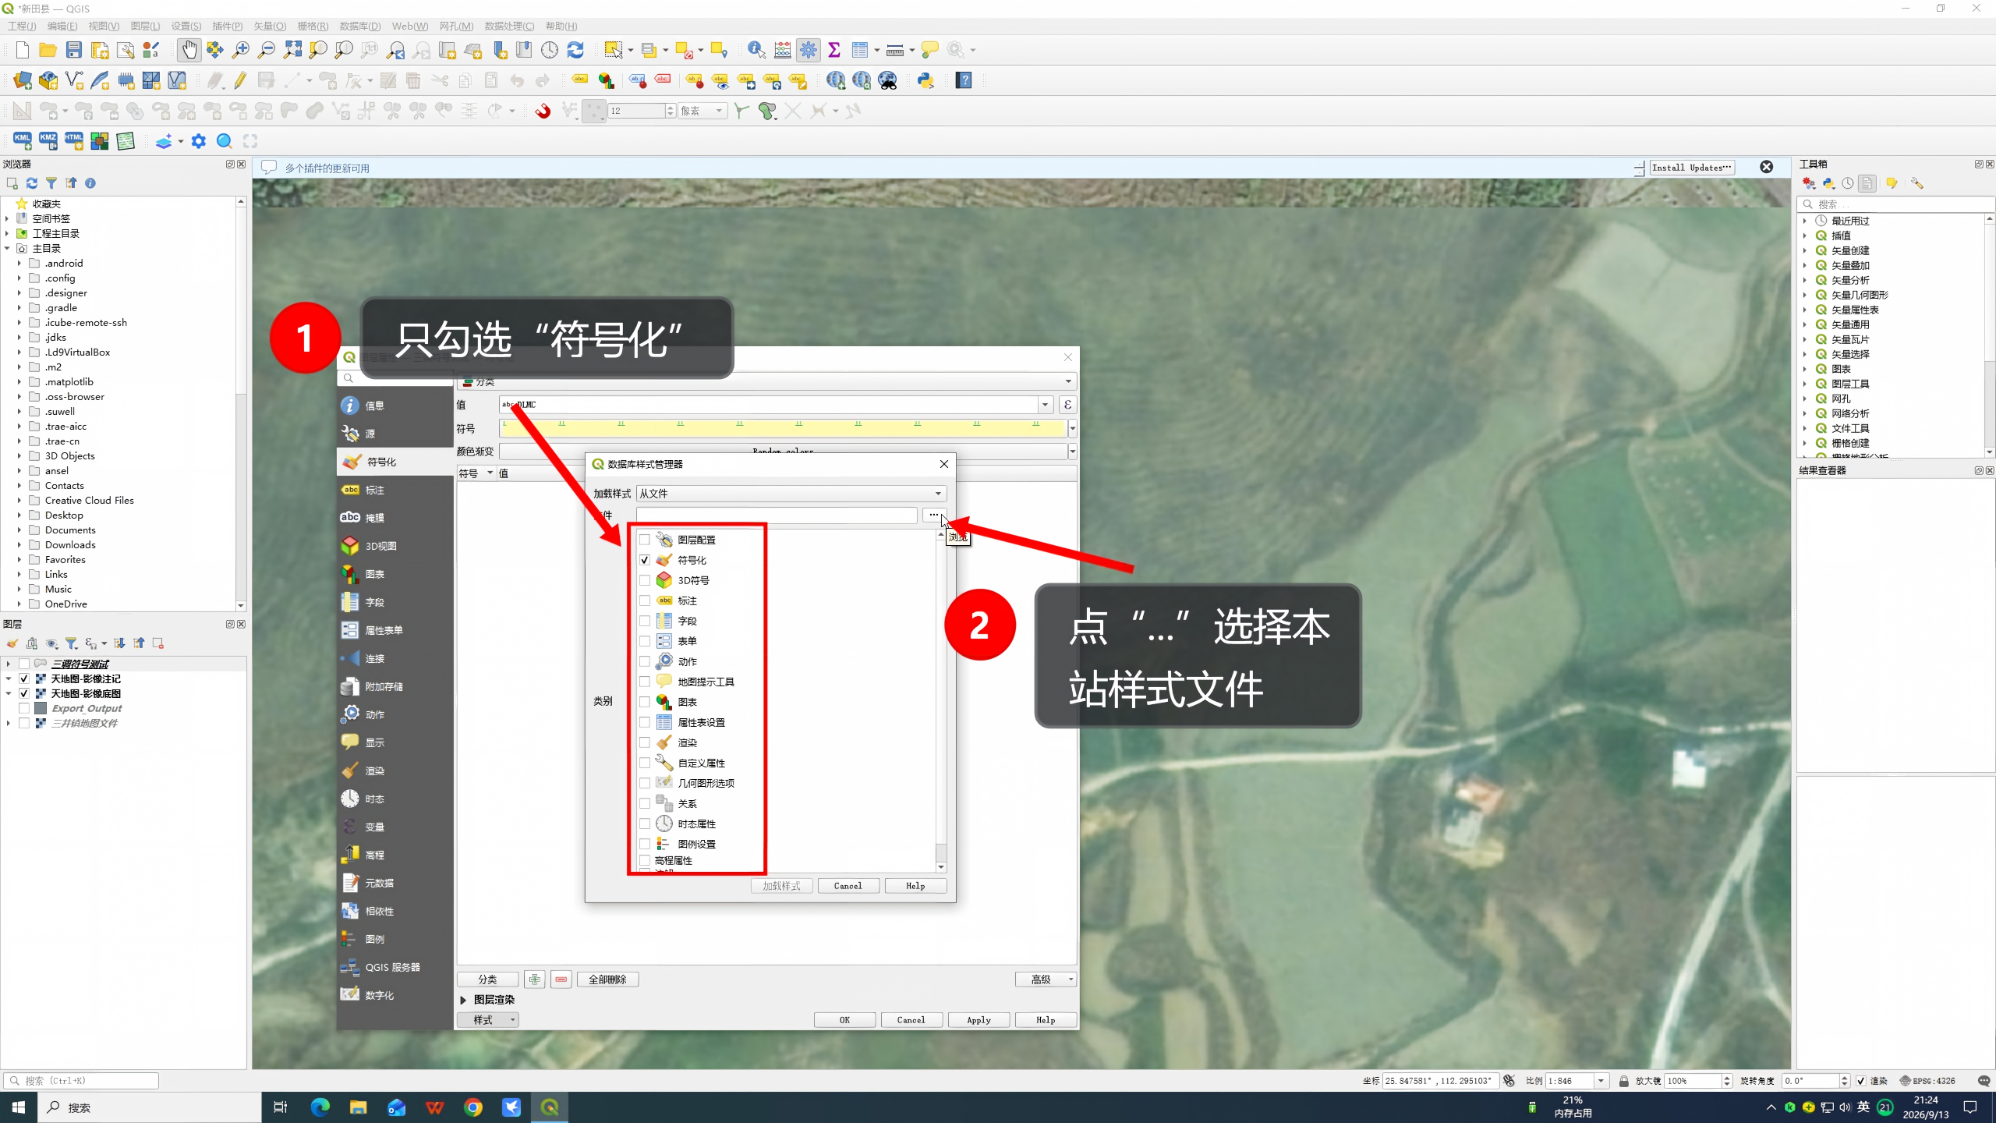Image resolution: width=1996 pixels, height=1123 pixels.
Task: Click the style file path input field
Action: pos(777,515)
